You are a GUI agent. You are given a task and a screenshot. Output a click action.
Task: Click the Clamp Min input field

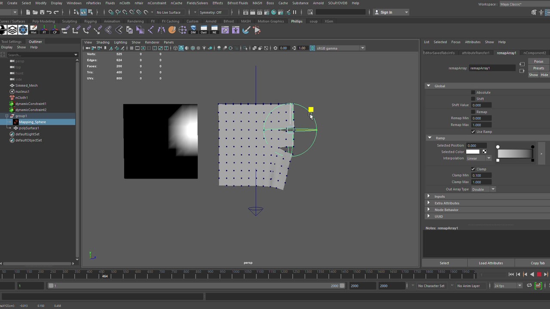click(481, 175)
